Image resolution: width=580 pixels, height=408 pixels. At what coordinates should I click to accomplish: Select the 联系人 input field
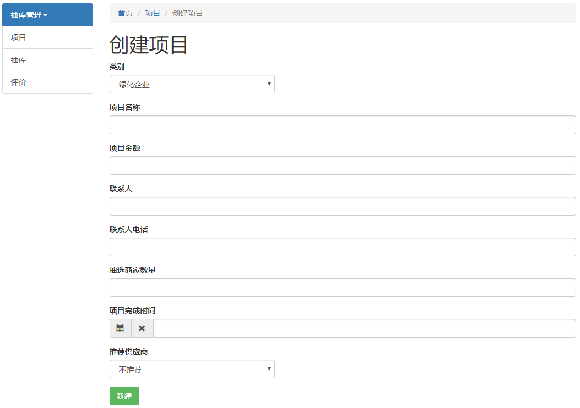pyautogui.click(x=342, y=206)
